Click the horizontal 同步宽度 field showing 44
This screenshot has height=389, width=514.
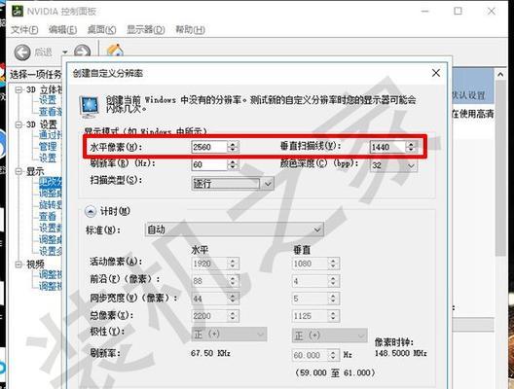tap(208, 299)
